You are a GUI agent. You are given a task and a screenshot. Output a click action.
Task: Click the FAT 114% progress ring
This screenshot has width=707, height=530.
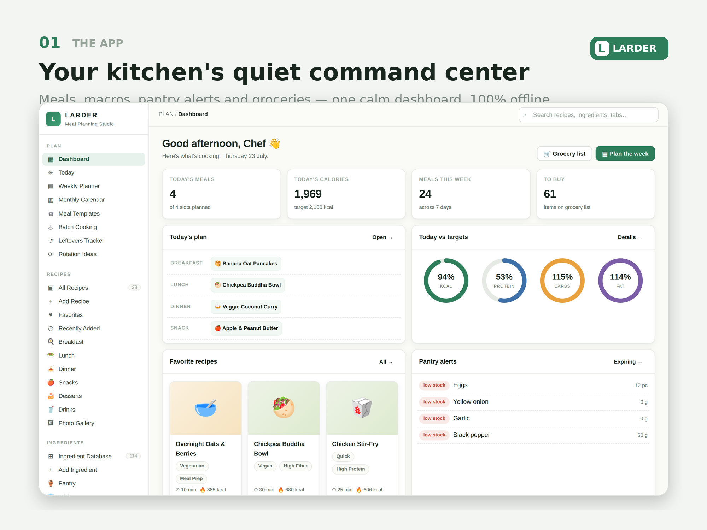coord(620,281)
